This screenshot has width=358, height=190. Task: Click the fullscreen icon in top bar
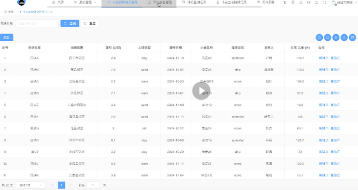click(x=324, y=3)
